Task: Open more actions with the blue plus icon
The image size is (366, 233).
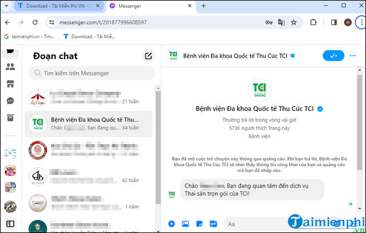Action: pos(171,224)
